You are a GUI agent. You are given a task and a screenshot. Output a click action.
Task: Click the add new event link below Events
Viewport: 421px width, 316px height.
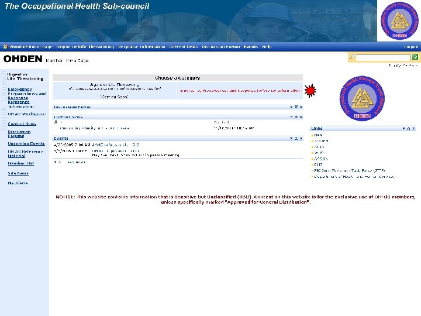point(70,162)
